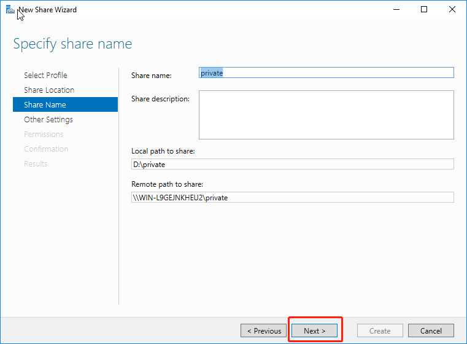
Task: Go to the Select Profile step
Action: (45, 75)
